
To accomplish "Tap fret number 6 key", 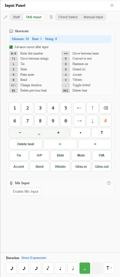I will tap(15, 121).
